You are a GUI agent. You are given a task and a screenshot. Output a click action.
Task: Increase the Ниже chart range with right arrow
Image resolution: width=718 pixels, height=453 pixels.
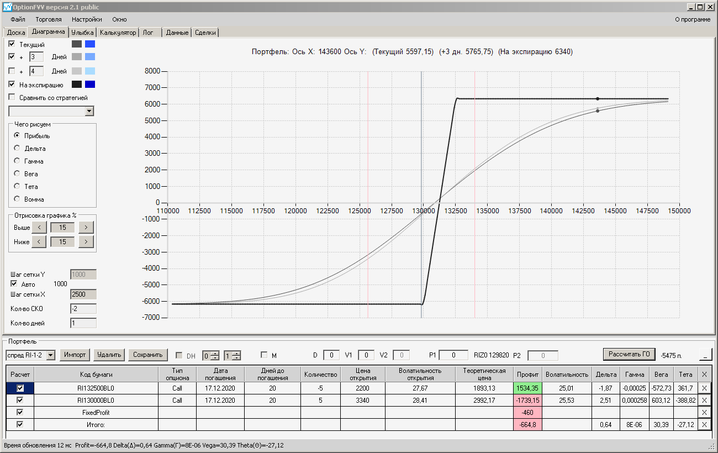[86, 241]
